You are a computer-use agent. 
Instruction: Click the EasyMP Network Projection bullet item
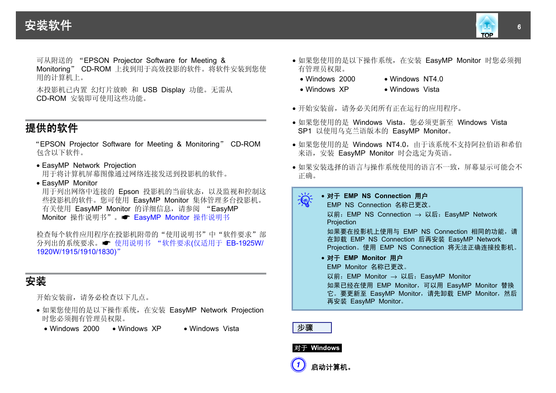pyautogui.click(x=89, y=166)
